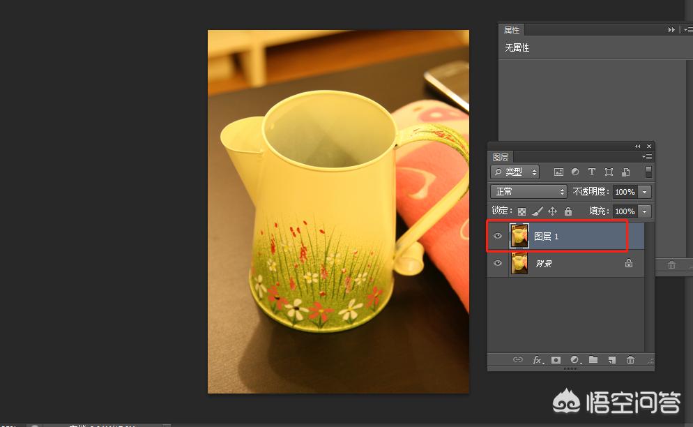Select the 背景 layer thumbnail

tap(519, 263)
